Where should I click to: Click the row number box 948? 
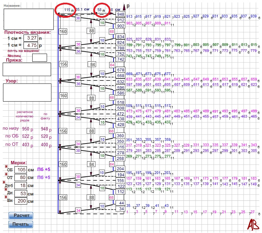click(120, 14)
